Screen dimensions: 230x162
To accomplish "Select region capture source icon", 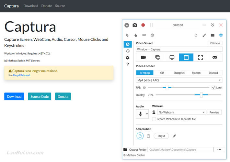I will point(201,58).
